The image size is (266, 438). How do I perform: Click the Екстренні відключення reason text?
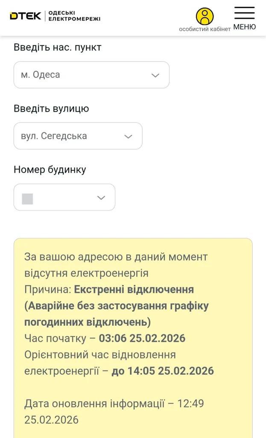click(x=134, y=290)
